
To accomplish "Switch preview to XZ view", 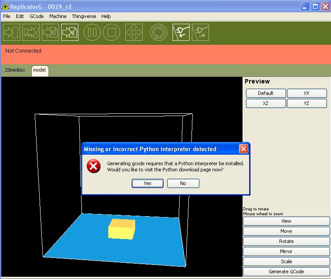I will pos(266,103).
